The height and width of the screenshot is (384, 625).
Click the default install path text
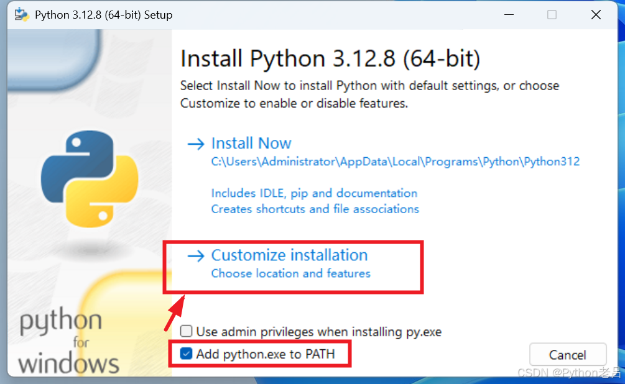click(x=395, y=162)
